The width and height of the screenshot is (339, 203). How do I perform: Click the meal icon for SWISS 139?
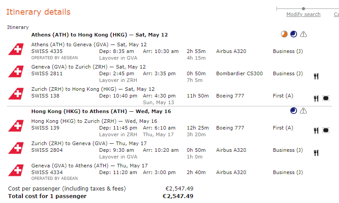tap(316, 130)
